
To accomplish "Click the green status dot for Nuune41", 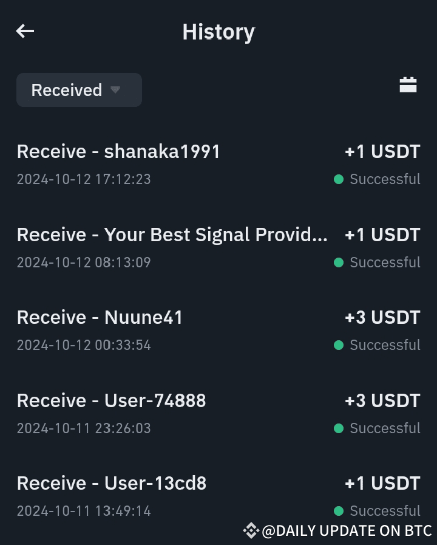I will tap(339, 345).
